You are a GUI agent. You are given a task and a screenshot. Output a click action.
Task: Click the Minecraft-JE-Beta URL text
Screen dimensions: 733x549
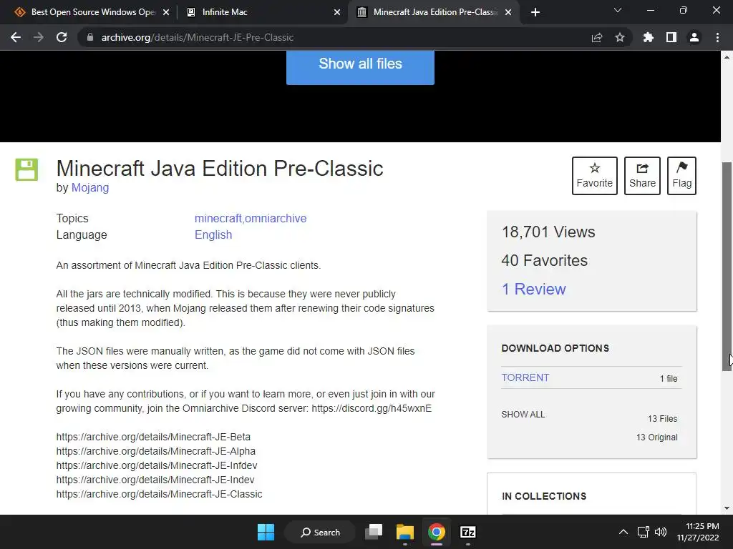(x=153, y=437)
